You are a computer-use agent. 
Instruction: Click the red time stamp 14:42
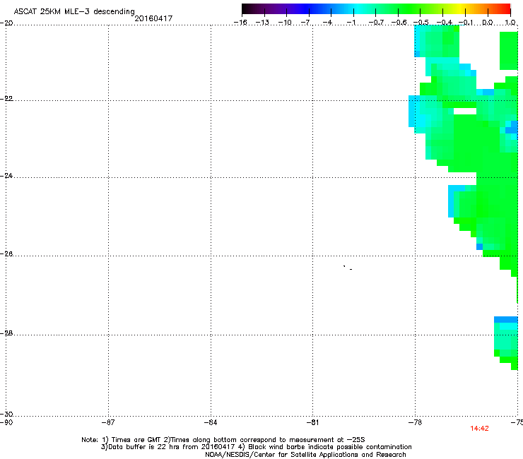(x=479, y=429)
